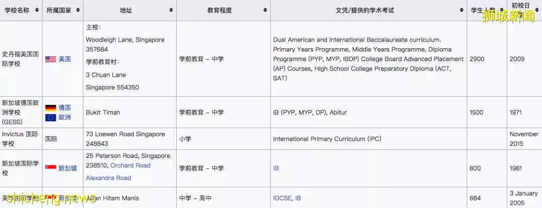Sort the 地址 column using its arrows
Viewport: 542px width, 208px height.
point(171,11)
